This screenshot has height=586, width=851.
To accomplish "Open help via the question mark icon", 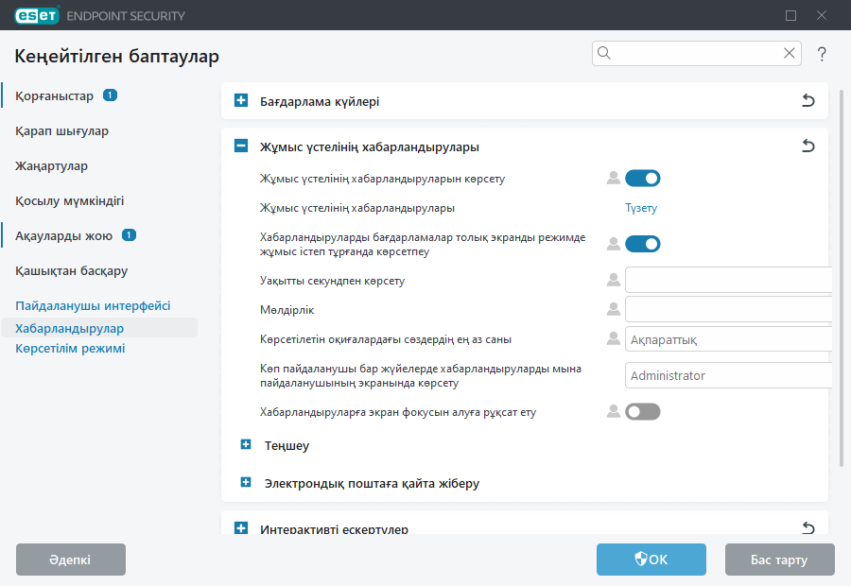I will click(822, 54).
